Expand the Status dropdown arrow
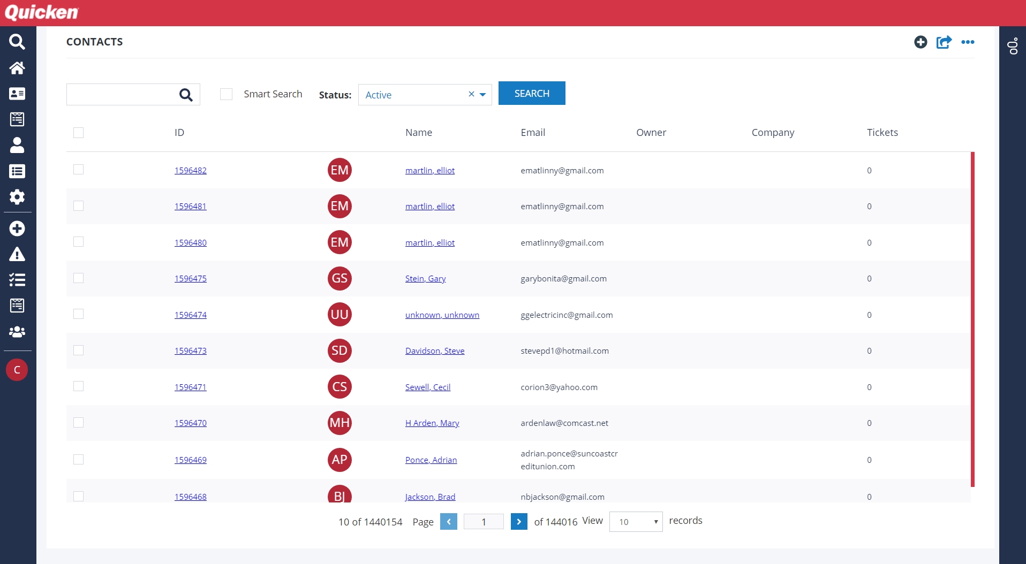Viewport: 1026px width, 564px height. [x=482, y=95]
